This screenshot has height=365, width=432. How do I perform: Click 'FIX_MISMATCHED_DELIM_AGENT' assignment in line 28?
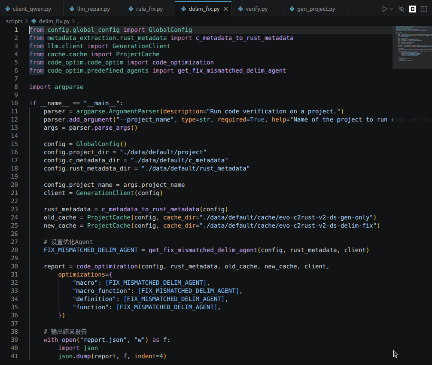(x=91, y=250)
